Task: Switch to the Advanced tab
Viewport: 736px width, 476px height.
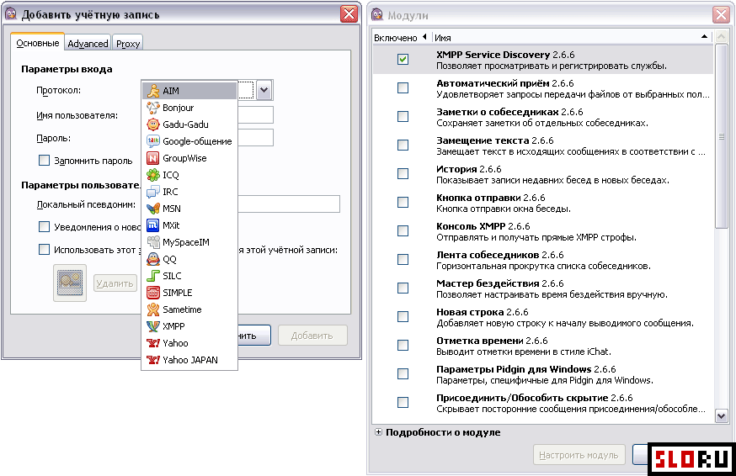Action: pos(88,43)
